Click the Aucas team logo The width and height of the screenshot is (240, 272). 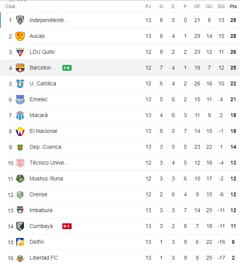20,36
